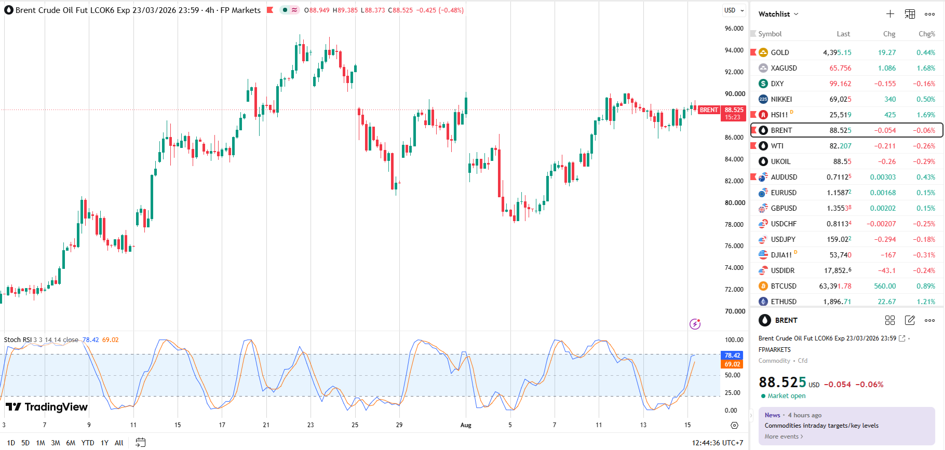This screenshot has width=945, height=450.
Task: Toggle the red flag beside FP Markets title
Action: 270,10
